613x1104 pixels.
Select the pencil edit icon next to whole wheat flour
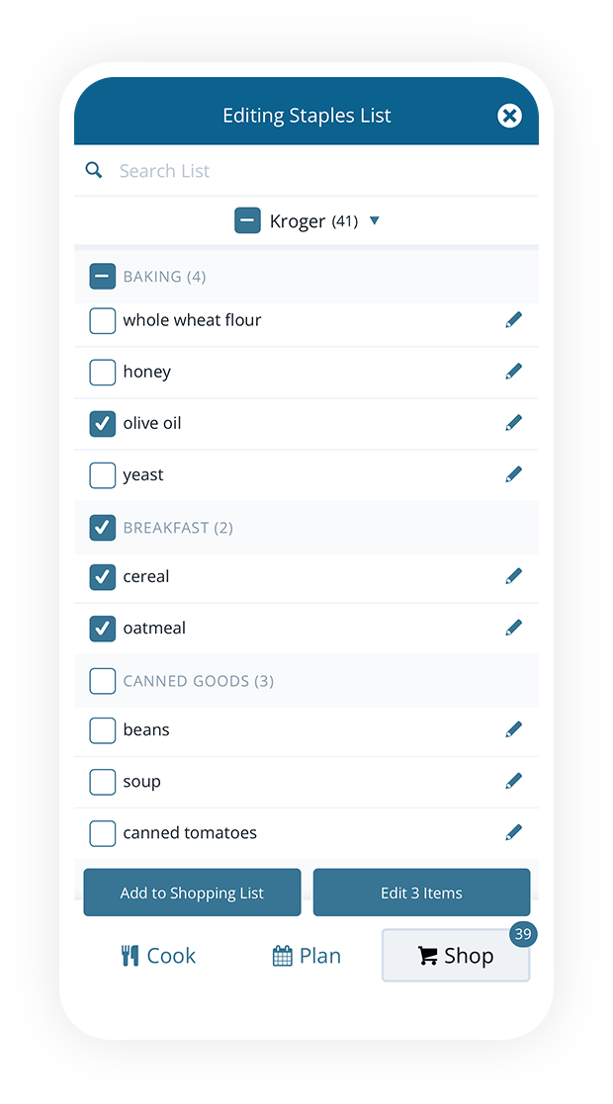click(x=514, y=319)
